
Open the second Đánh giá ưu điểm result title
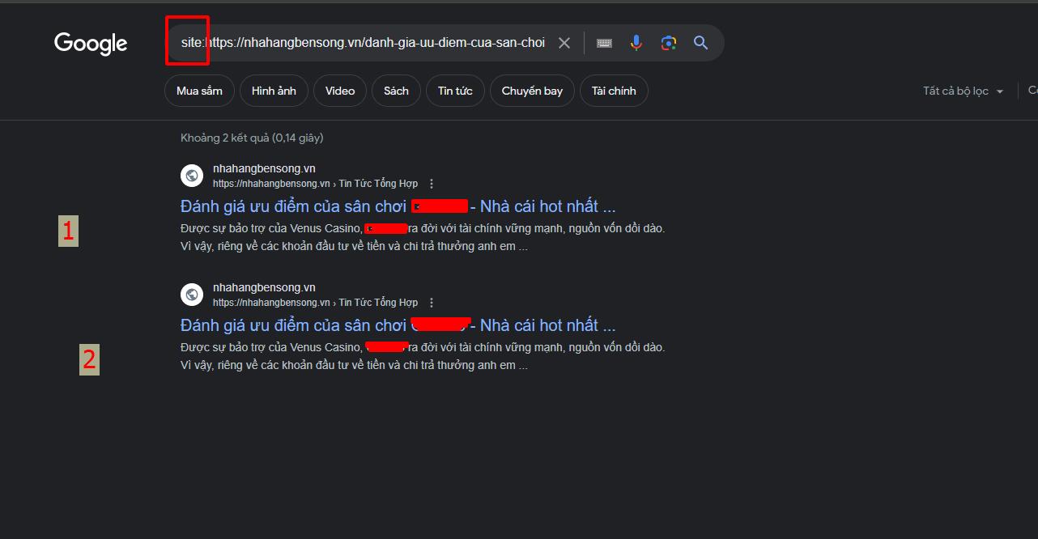click(x=398, y=325)
